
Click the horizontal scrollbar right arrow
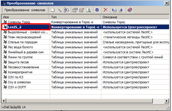click(x=167, y=101)
